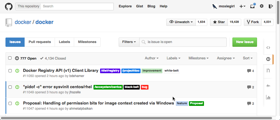Image resolution: width=280 pixels, height=120 pixels.
Task: Open the Labels filter dropdown
Action: [173, 58]
